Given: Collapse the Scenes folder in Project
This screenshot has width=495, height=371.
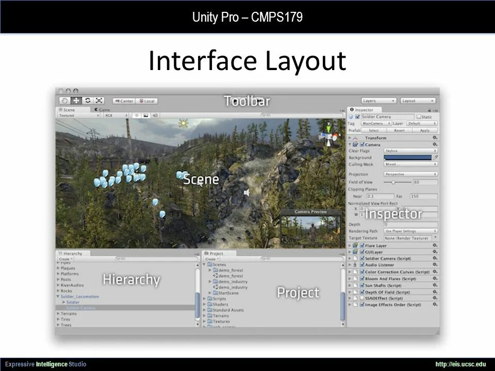Looking at the screenshot, I should [x=204, y=264].
